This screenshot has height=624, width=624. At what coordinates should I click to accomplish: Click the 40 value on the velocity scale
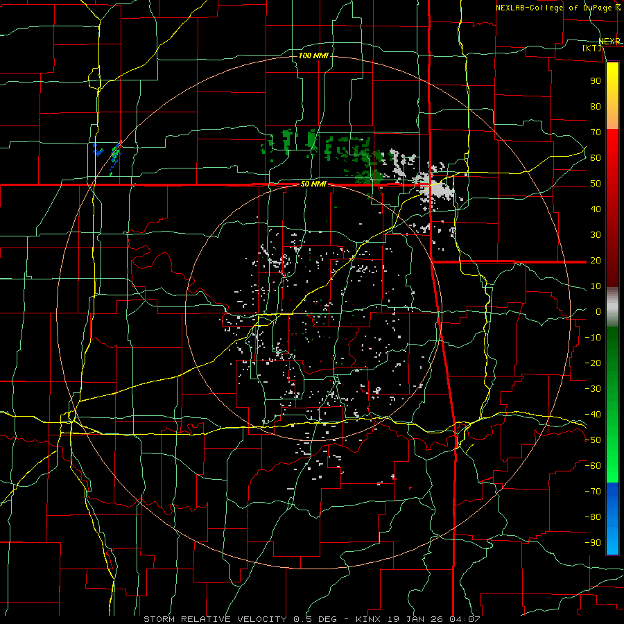[x=596, y=209]
